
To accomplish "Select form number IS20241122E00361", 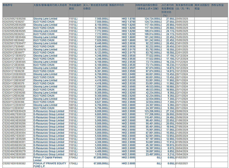I will 13,108.
